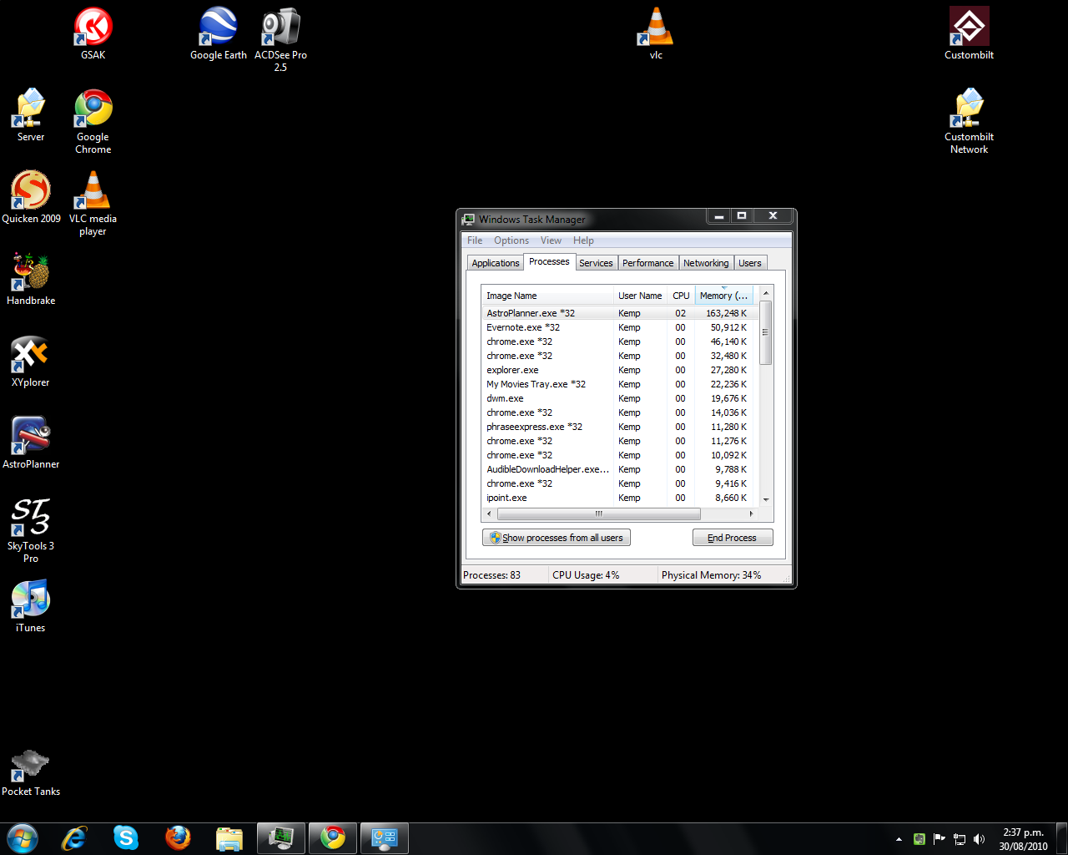
Task: Click 'Show processes from all users' button
Action: coord(557,538)
